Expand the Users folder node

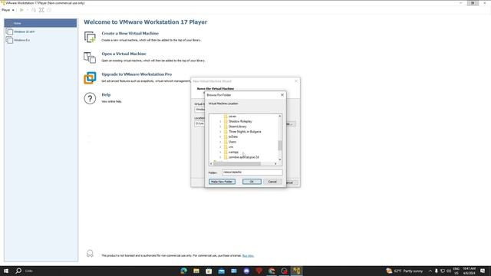click(x=220, y=142)
